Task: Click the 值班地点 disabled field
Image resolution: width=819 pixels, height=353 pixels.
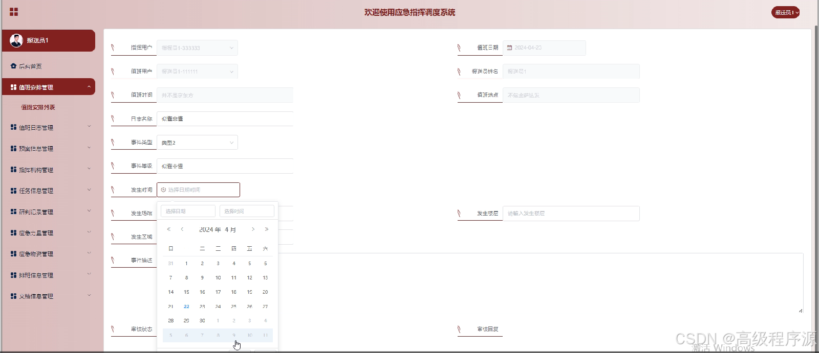Action: [571, 95]
